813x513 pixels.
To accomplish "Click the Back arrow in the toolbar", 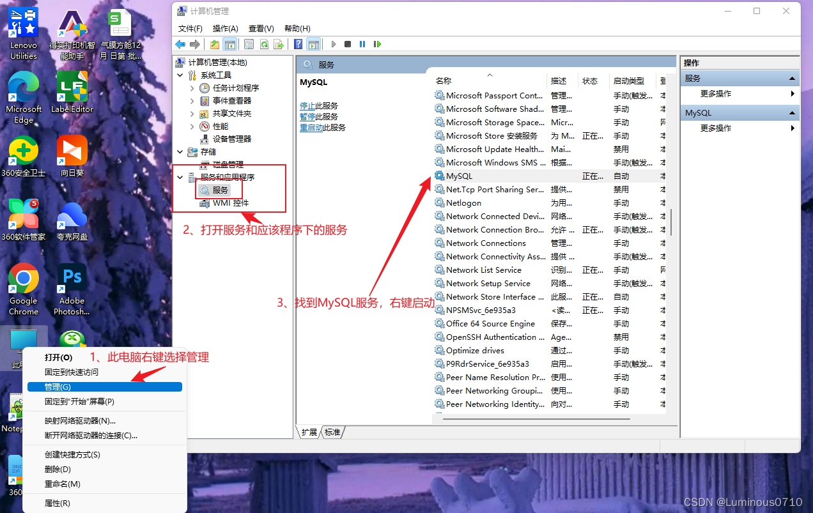I will click(180, 44).
